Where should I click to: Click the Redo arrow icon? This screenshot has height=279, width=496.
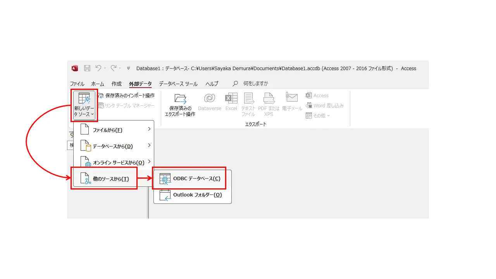[x=114, y=68]
